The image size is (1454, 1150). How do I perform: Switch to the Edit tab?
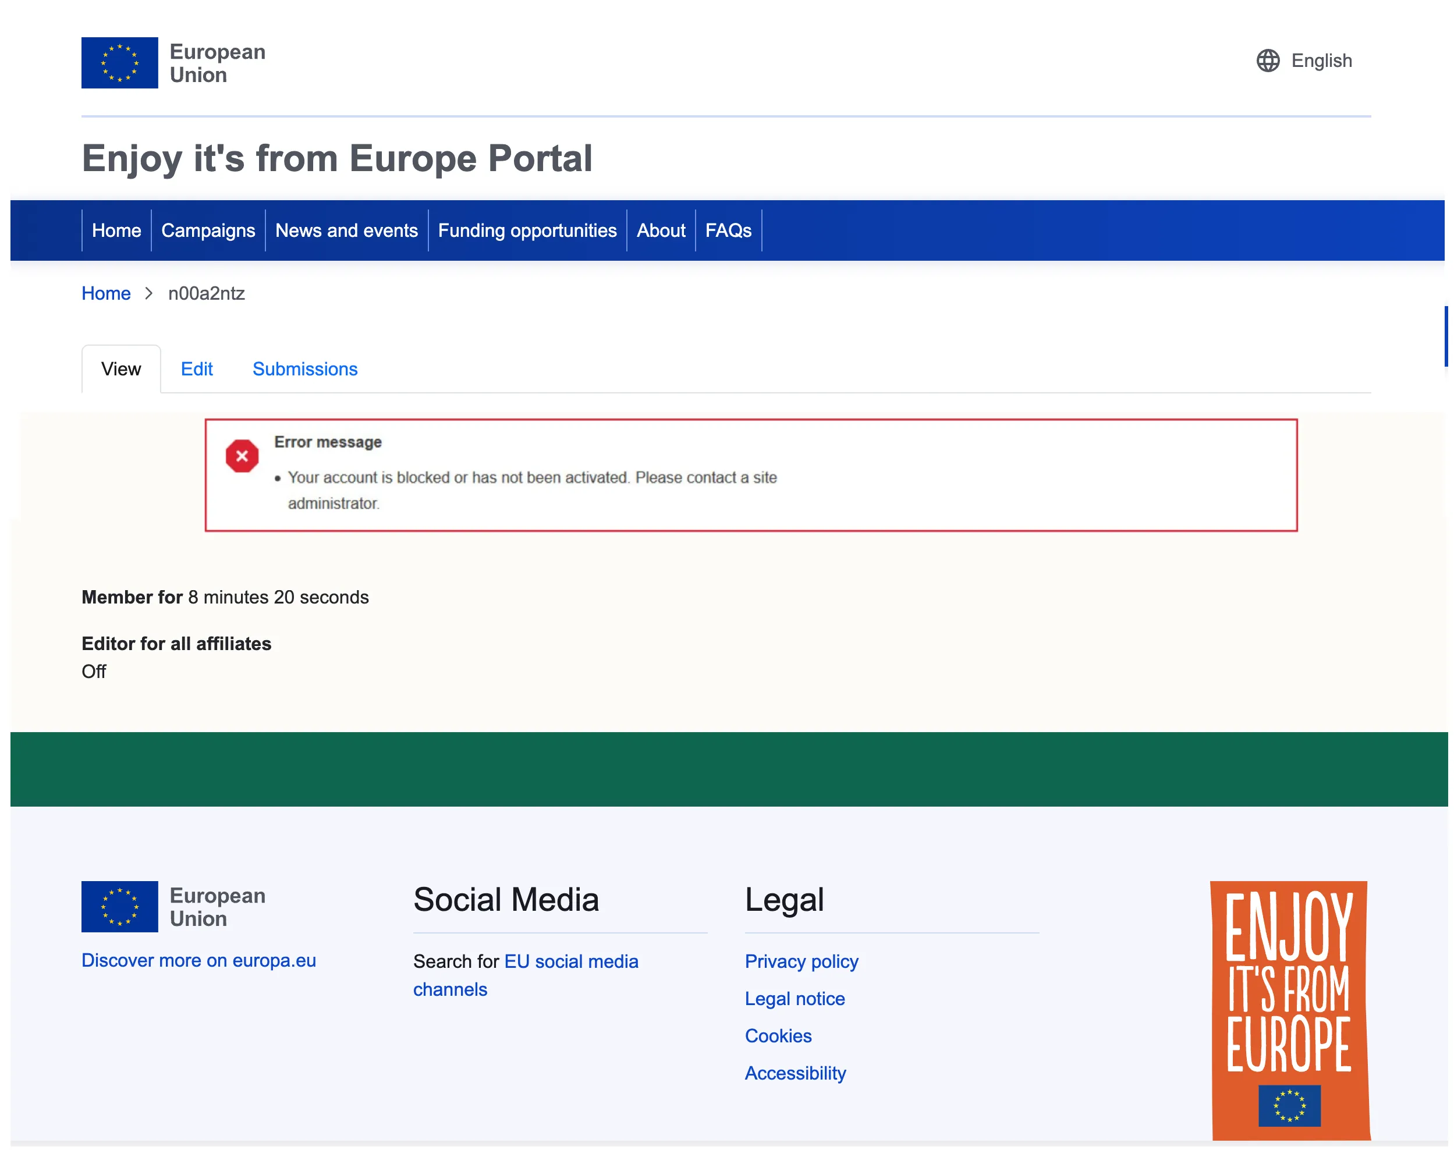197,369
